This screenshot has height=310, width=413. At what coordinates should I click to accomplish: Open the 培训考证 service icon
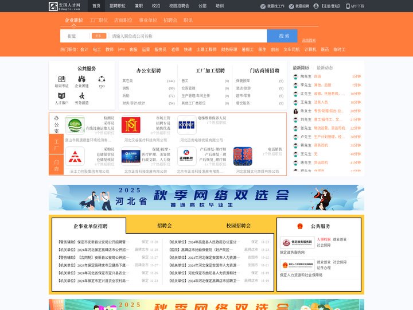point(61,79)
